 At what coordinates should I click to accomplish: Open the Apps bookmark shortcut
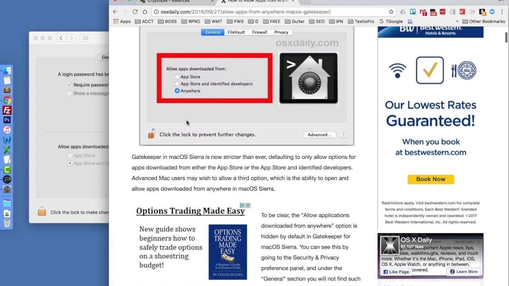click(122, 21)
